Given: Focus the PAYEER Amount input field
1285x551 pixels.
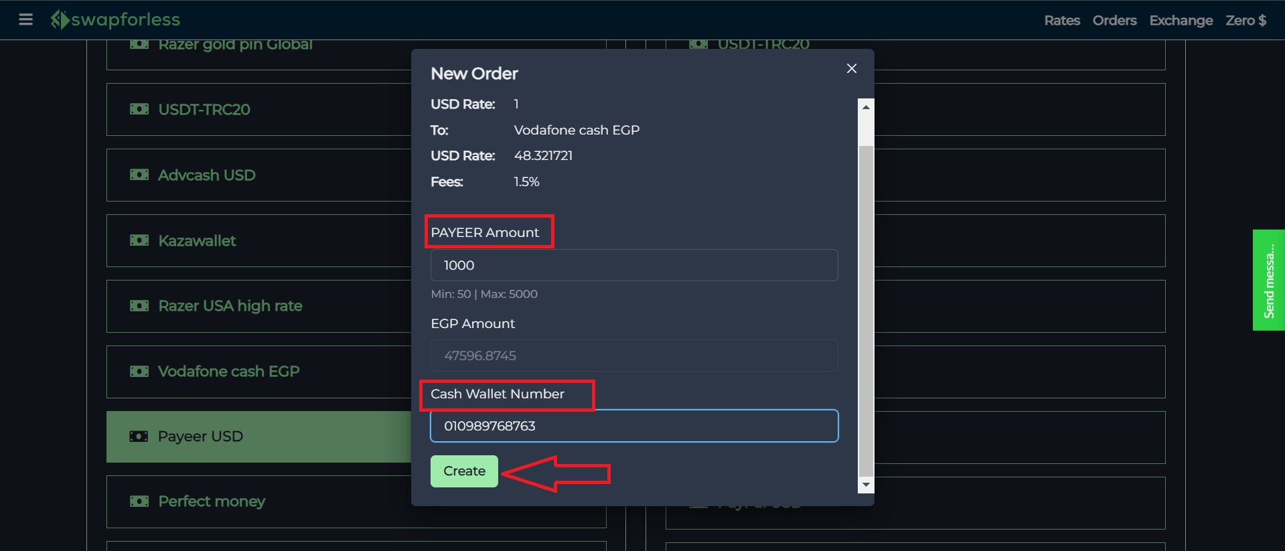Looking at the screenshot, I should (x=634, y=265).
